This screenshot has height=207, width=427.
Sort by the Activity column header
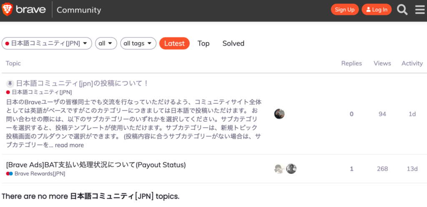(412, 64)
